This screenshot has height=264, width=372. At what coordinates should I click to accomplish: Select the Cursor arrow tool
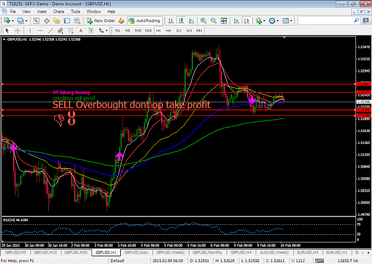7,30
